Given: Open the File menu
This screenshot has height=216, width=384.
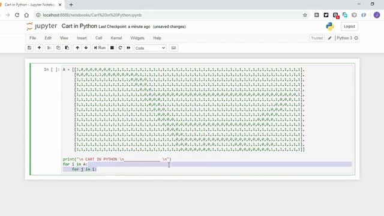Looking at the screenshot, I should click(33, 38).
